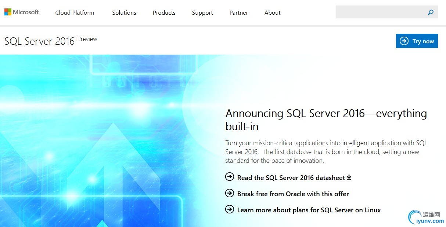Open the Products menu
This screenshot has width=446, height=227.
(x=164, y=12)
